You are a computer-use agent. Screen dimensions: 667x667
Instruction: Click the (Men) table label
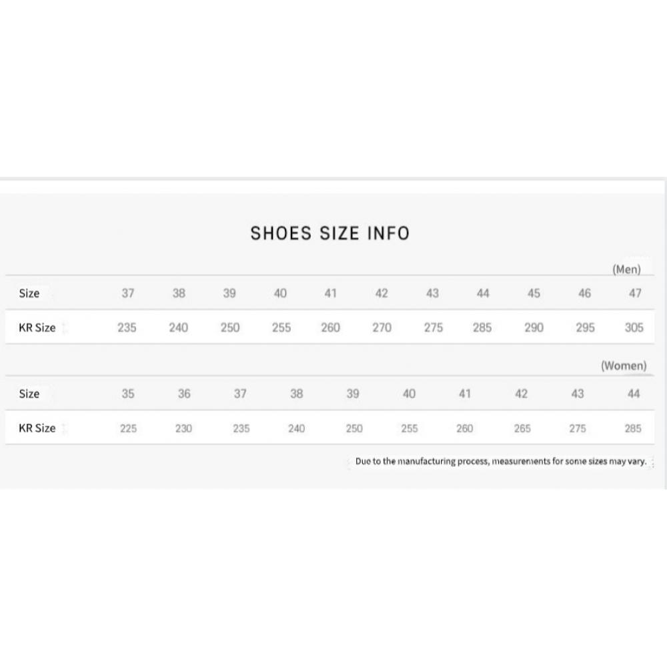(x=626, y=269)
